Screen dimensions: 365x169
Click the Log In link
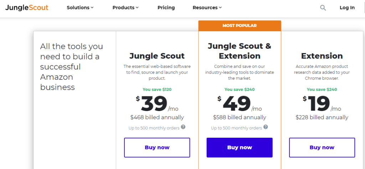[x=347, y=8]
